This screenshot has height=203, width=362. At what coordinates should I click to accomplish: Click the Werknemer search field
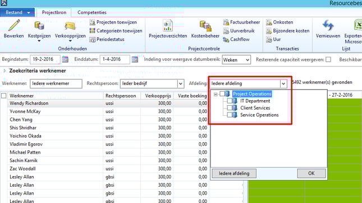pyautogui.click(x=56, y=84)
